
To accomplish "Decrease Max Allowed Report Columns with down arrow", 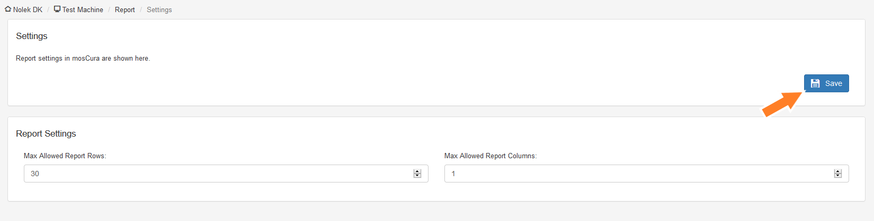I will (x=838, y=176).
